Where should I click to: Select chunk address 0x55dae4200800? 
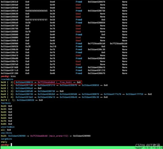point(10,32)
